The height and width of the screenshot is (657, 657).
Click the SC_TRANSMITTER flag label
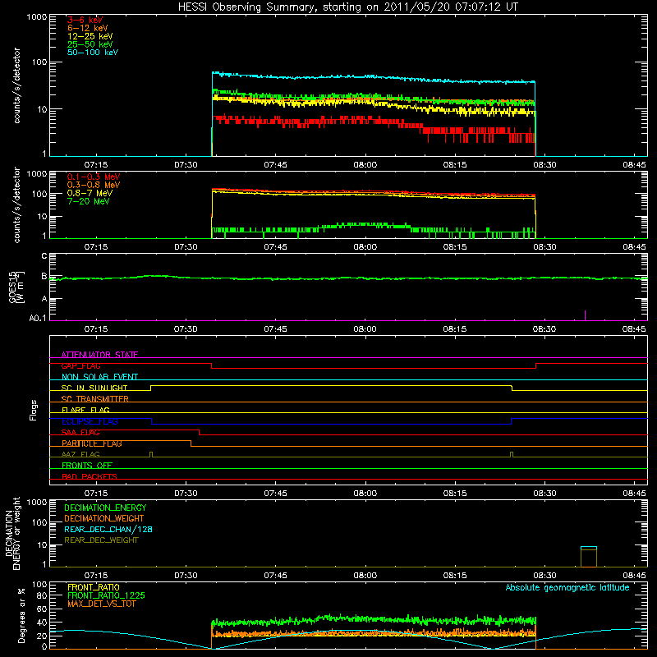pyautogui.click(x=94, y=399)
